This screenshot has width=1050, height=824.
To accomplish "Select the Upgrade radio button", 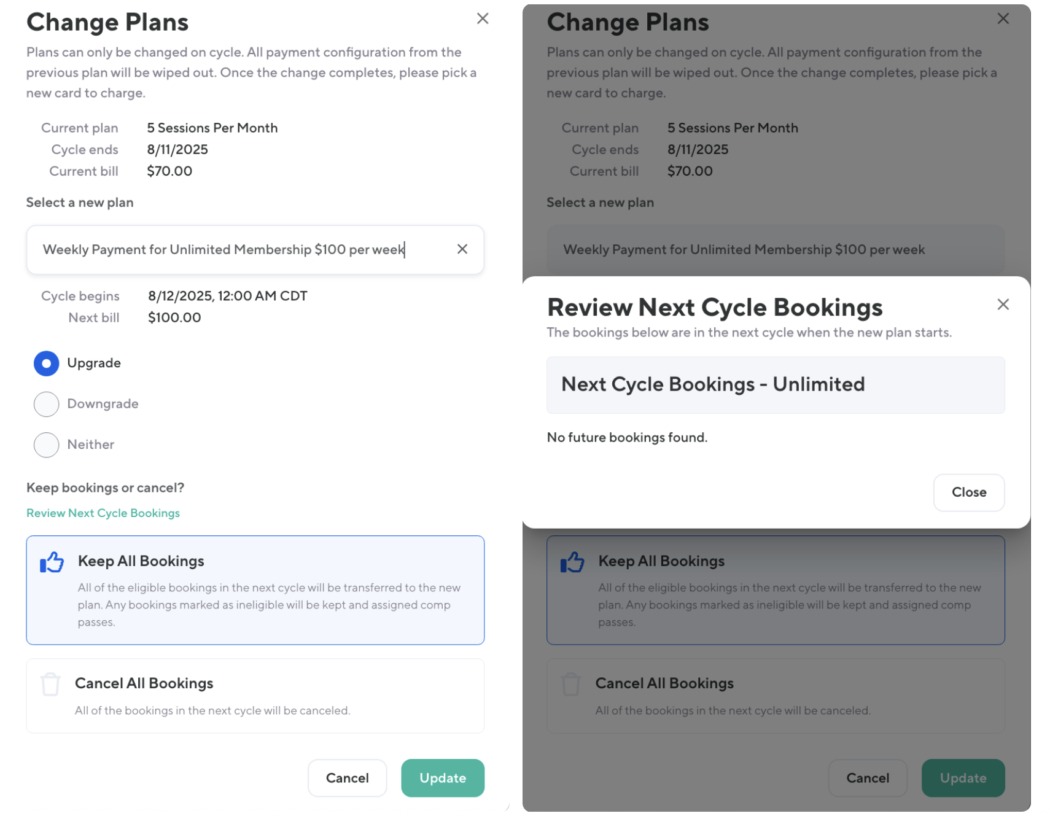I will pos(47,363).
